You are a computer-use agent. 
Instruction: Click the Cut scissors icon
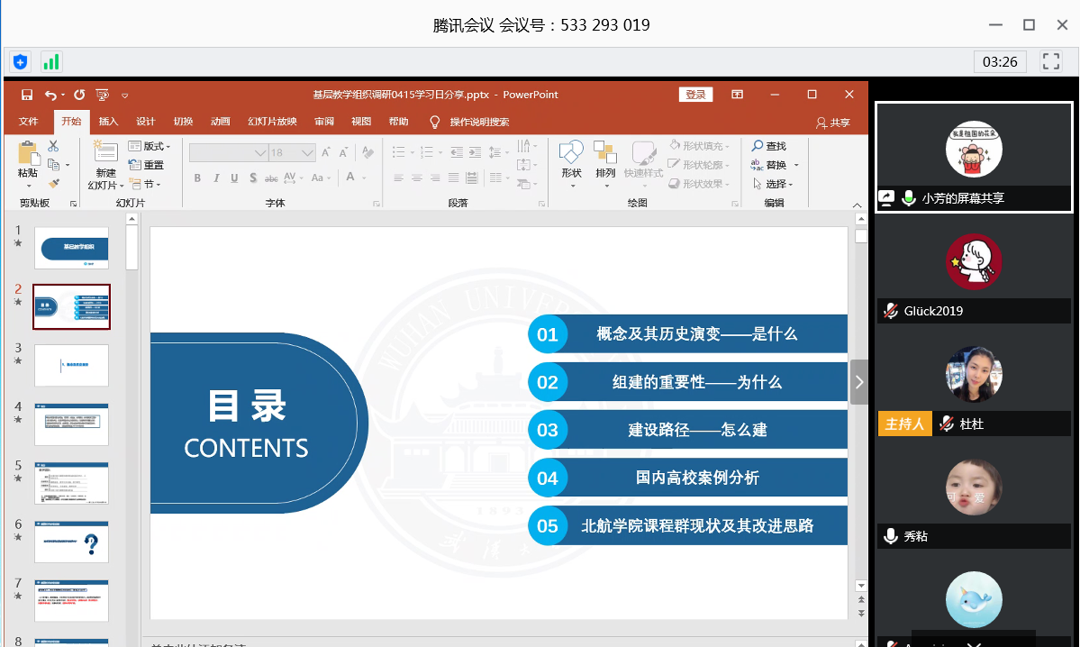tap(53, 146)
